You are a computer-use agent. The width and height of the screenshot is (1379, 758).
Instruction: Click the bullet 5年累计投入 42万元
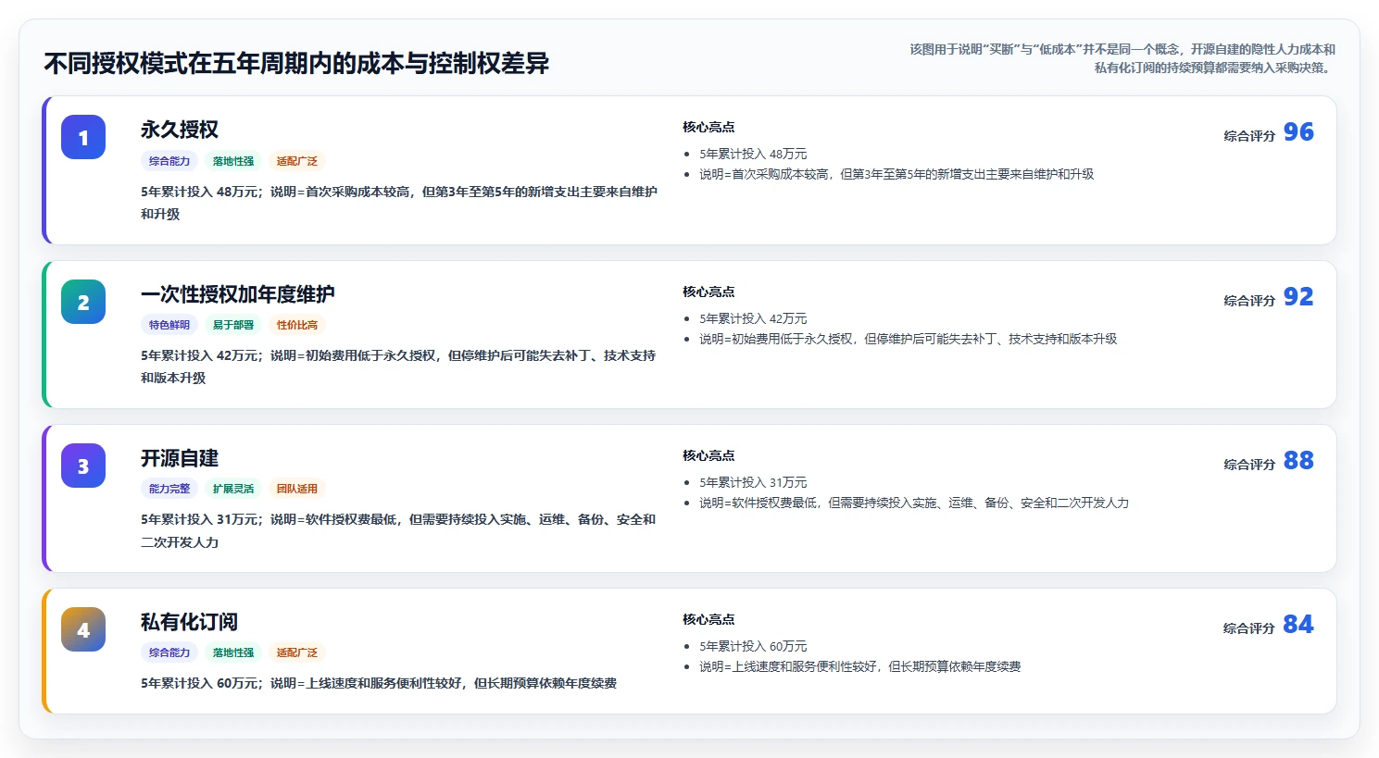click(x=753, y=318)
